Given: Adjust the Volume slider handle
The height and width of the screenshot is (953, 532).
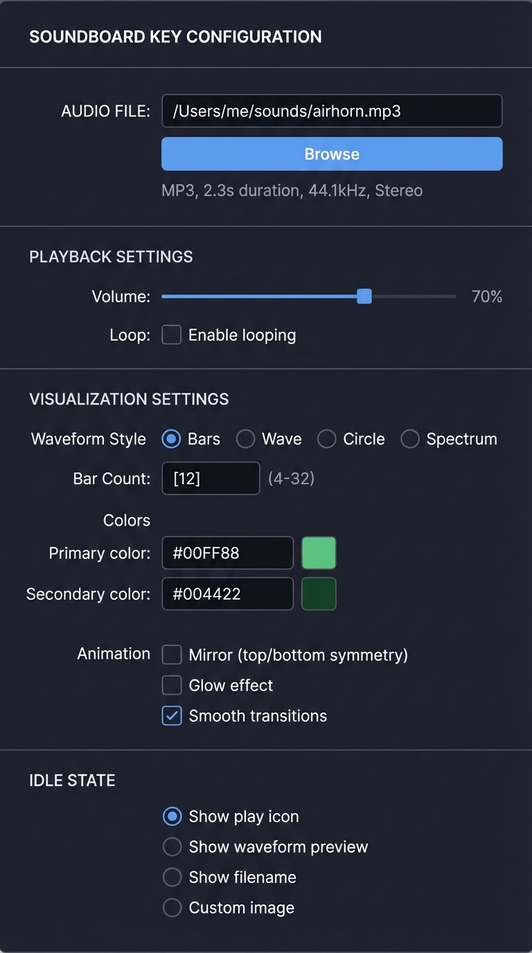Looking at the screenshot, I should (364, 296).
